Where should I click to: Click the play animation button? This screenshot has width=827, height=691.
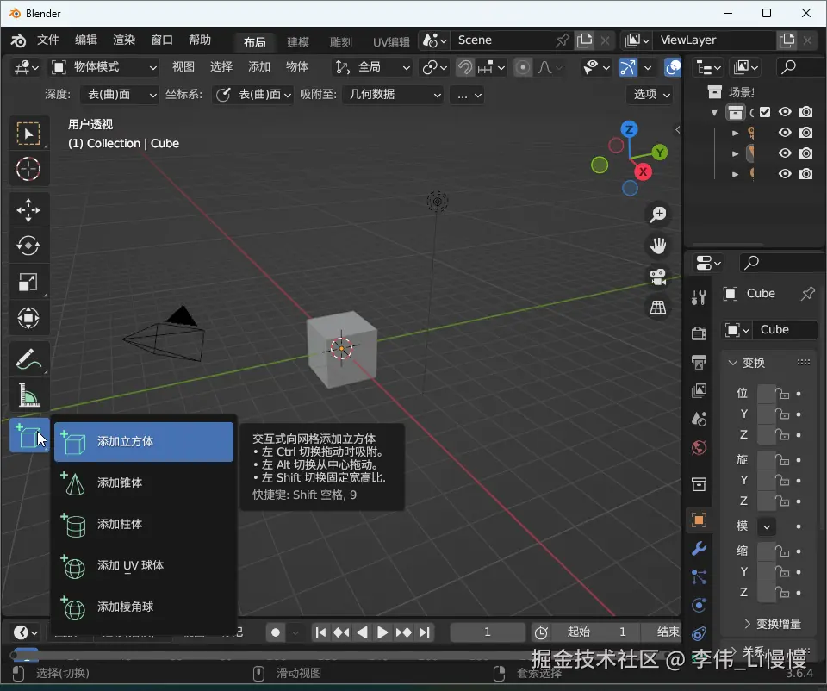click(x=382, y=632)
